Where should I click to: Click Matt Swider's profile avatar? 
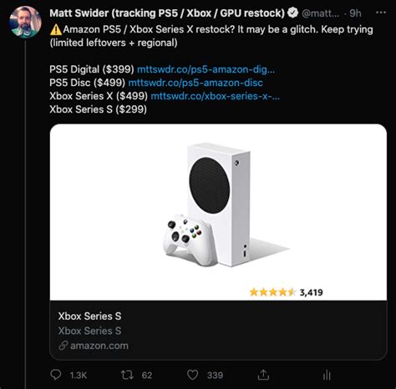[x=25, y=23]
